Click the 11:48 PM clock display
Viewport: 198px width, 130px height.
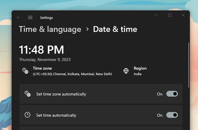[41, 50]
